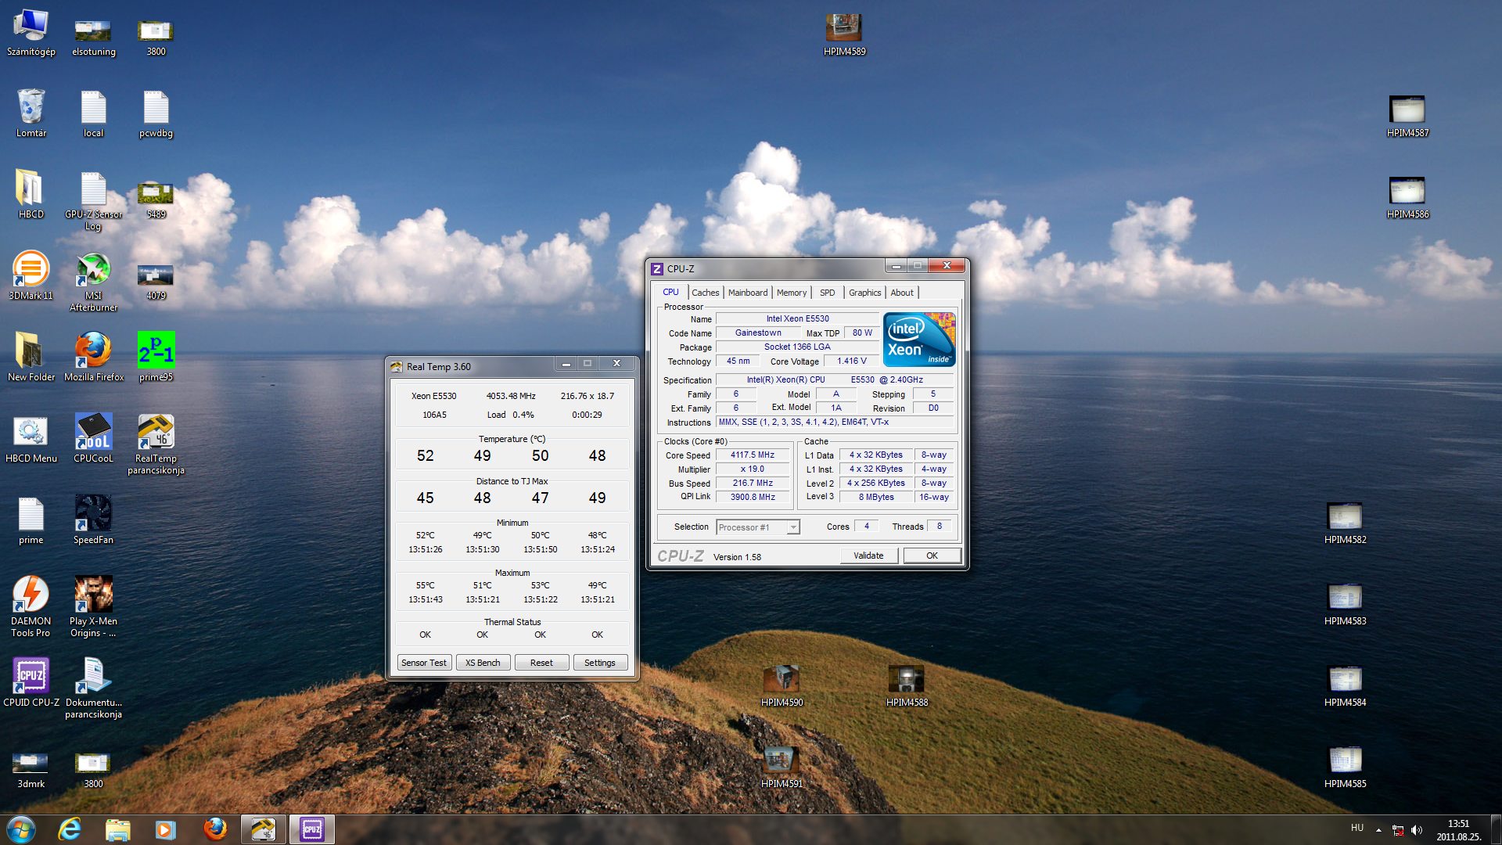Click Validate button in CPU-Z
Image resolution: width=1502 pixels, height=845 pixels.
coord(868,556)
